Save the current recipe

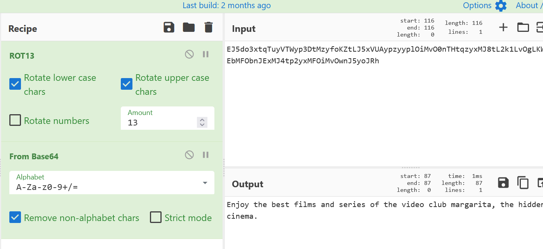point(169,28)
